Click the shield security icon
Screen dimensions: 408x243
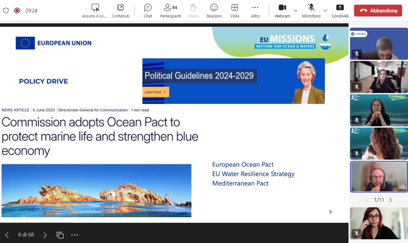pos(6,11)
